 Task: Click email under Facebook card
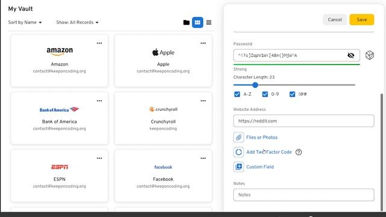(163, 186)
